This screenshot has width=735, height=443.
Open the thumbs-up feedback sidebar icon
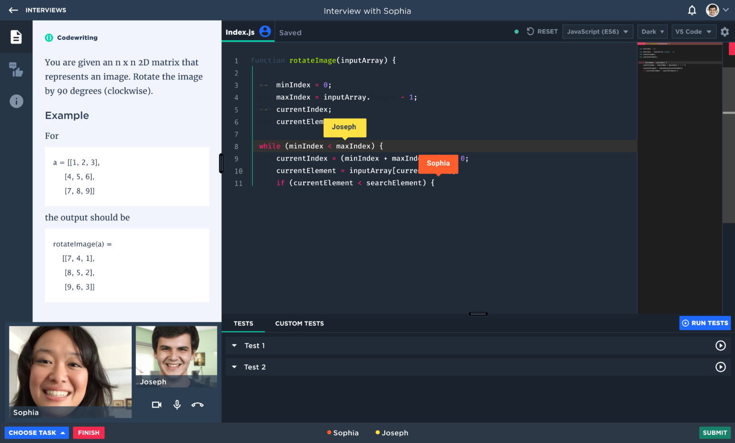(x=16, y=70)
